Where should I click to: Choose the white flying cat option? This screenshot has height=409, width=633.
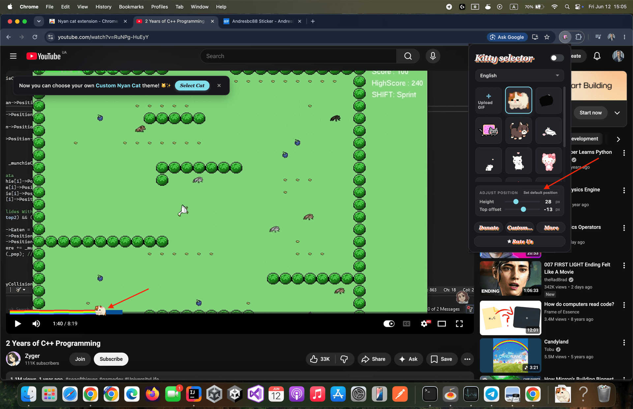548,131
